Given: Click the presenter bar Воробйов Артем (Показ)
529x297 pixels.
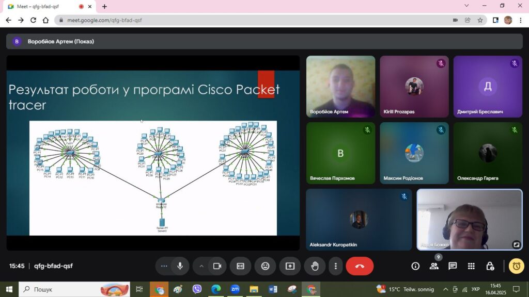Looking at the screenshot, I should coord(264,41).
